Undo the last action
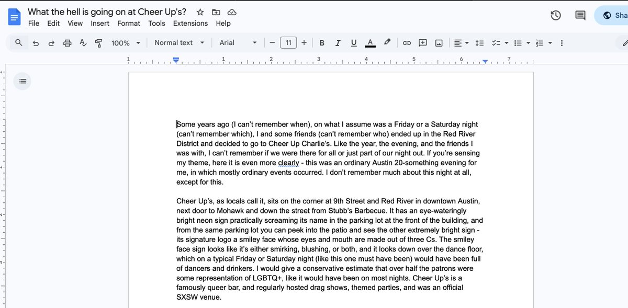 click(x=36, y=43)
